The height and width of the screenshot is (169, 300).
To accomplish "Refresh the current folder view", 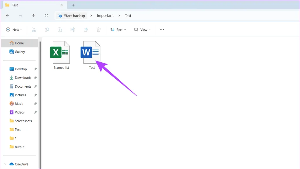I will (x=46, y=16).
